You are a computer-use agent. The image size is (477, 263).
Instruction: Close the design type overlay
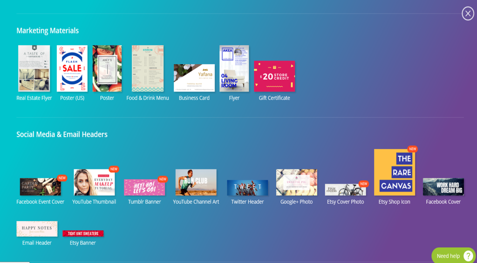tap(468, 13)
